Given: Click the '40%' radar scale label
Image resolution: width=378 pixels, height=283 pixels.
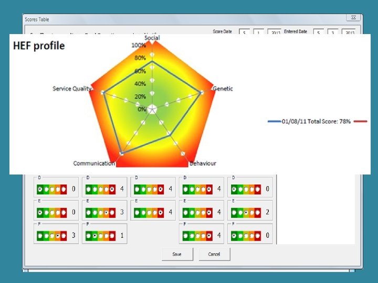Looking at the screenshot, I should click(x=140, y=84).
